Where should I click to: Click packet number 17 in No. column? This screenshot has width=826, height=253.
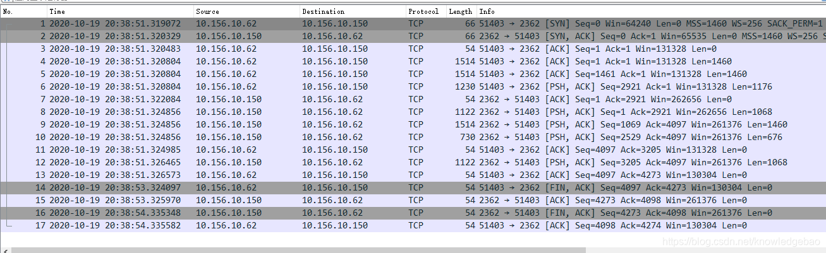(41, 225)
